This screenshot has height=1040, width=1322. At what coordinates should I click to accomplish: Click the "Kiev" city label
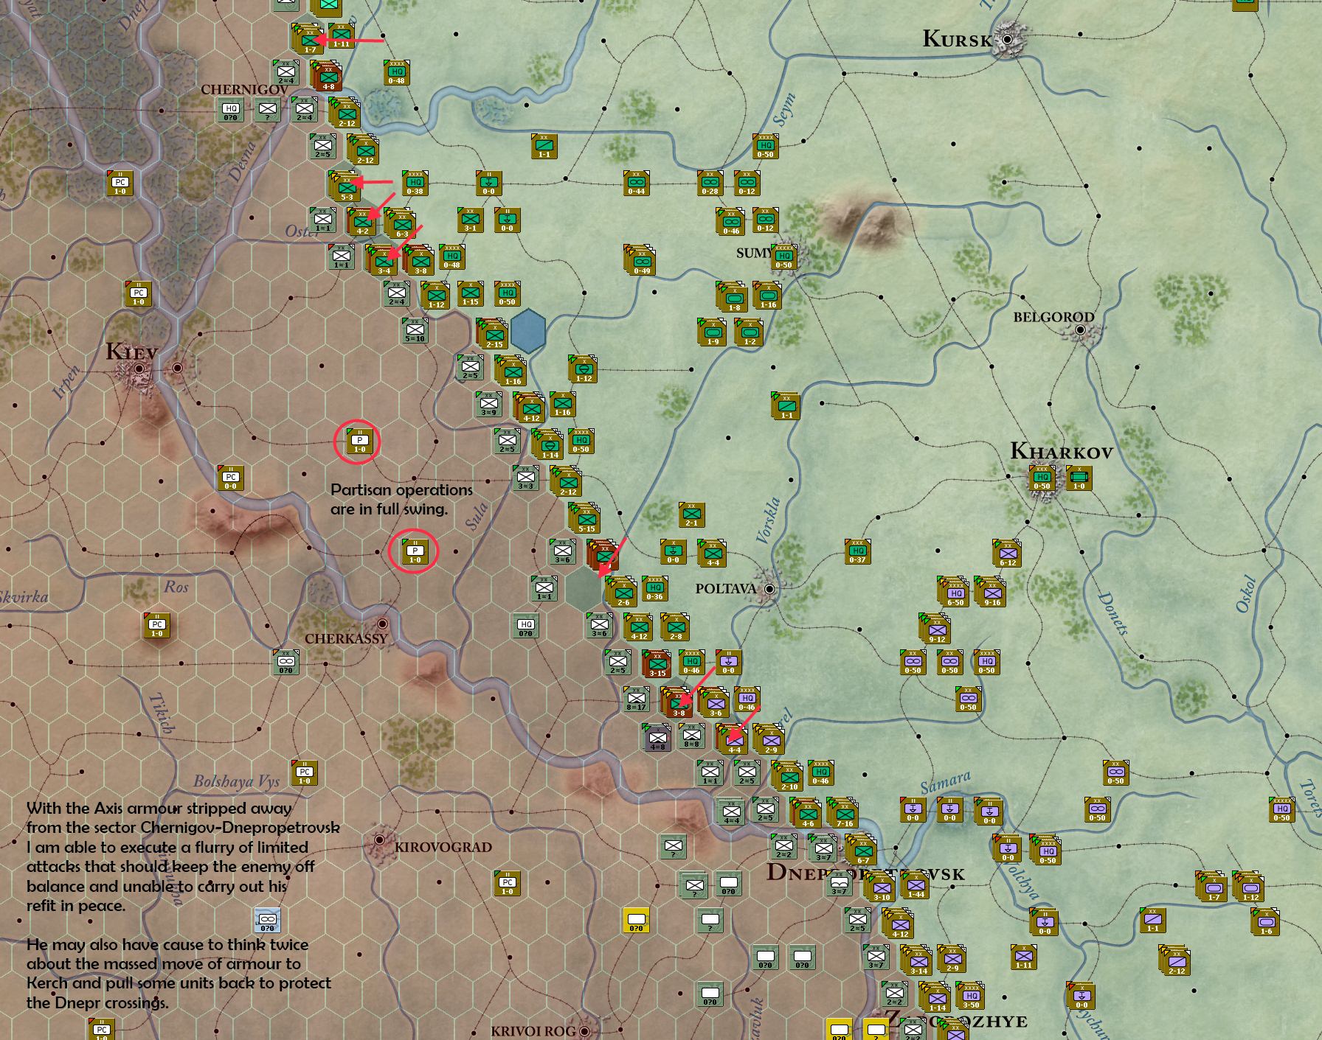(x=131, y=352)
